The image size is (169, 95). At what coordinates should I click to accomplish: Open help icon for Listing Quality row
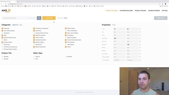coord(140,57)
